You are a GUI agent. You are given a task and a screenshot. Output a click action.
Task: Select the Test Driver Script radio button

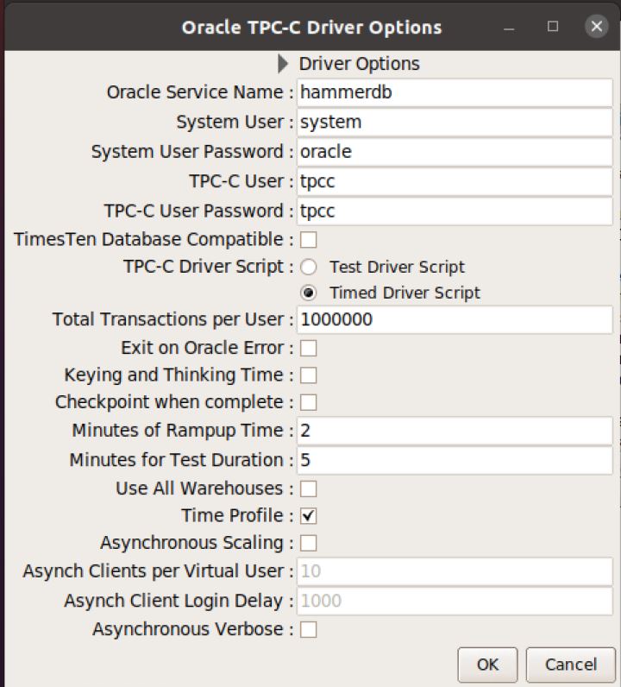[x=308, y=267]
